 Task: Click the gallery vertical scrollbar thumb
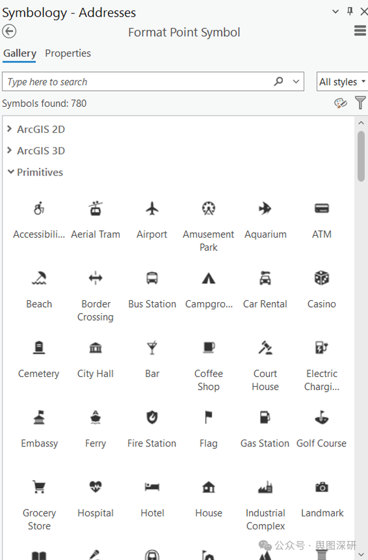[361, 157]
